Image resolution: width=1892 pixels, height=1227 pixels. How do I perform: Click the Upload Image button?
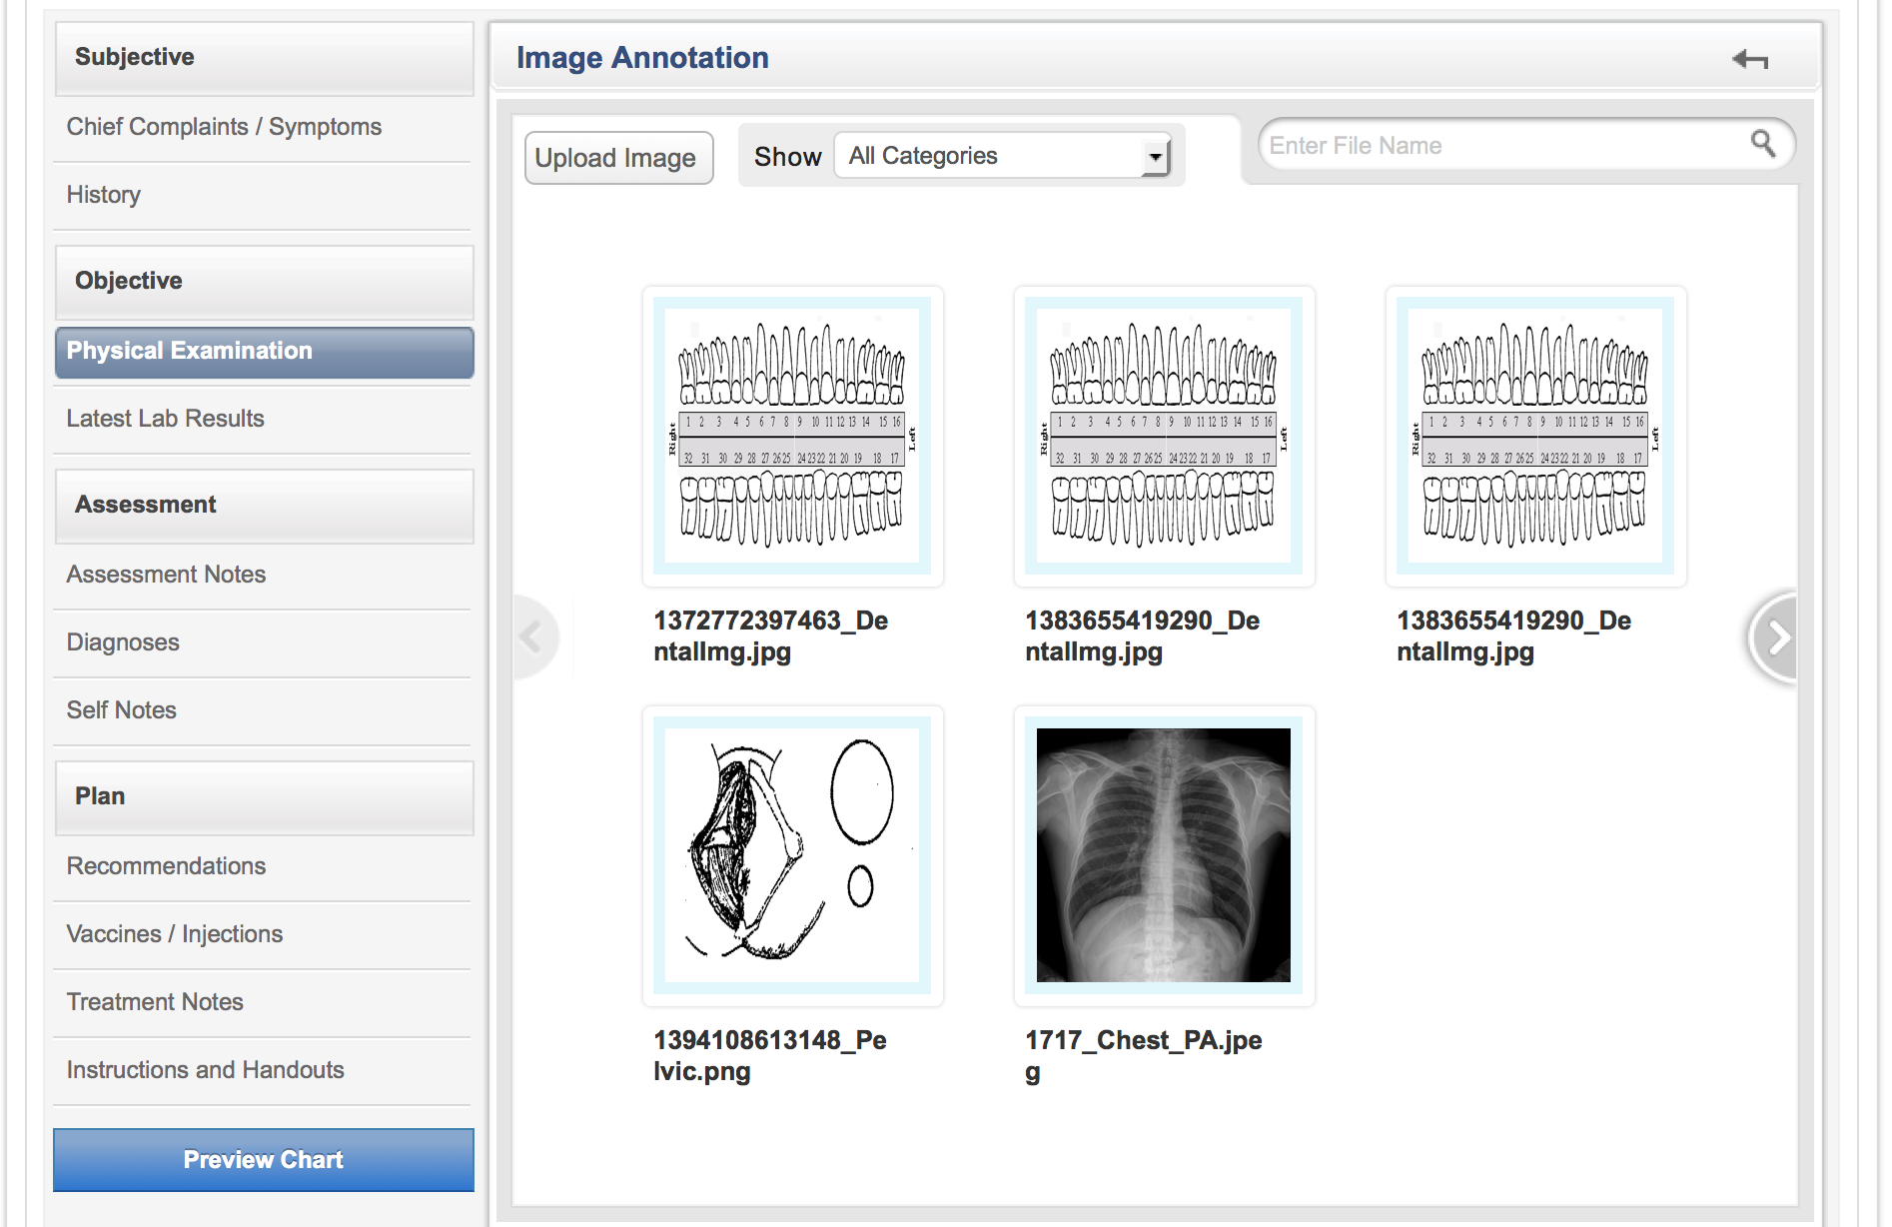tap(617, 157)
